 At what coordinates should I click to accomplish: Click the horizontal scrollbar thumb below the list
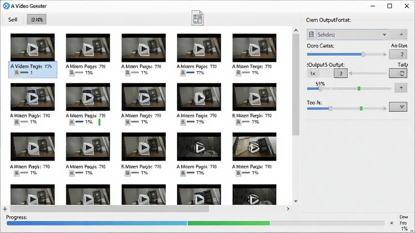109,209
